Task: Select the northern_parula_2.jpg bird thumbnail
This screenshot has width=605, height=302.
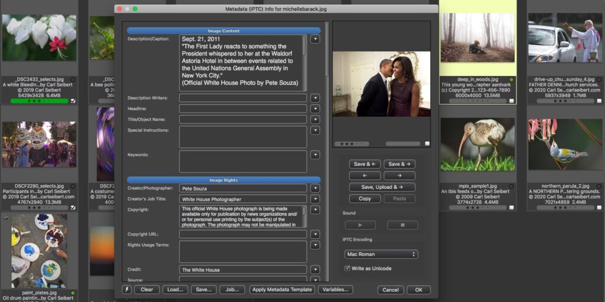Action: click(565, 145)
